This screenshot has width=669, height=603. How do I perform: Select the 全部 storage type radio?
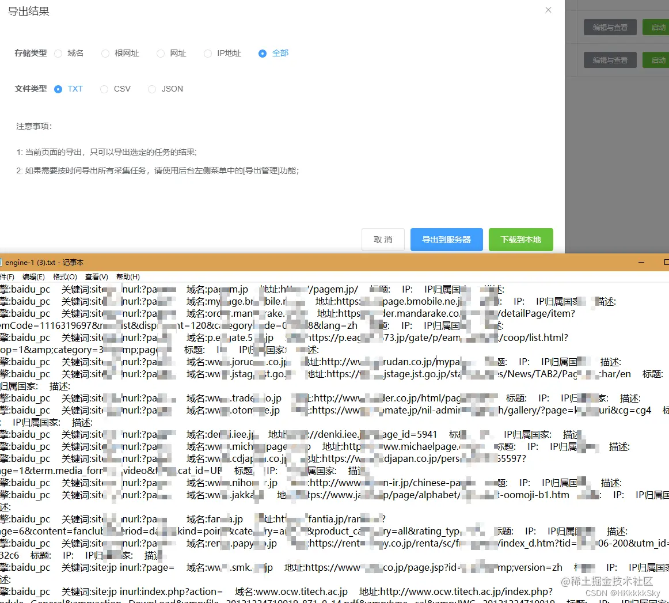pyautogui.click(x=263, y=54)
